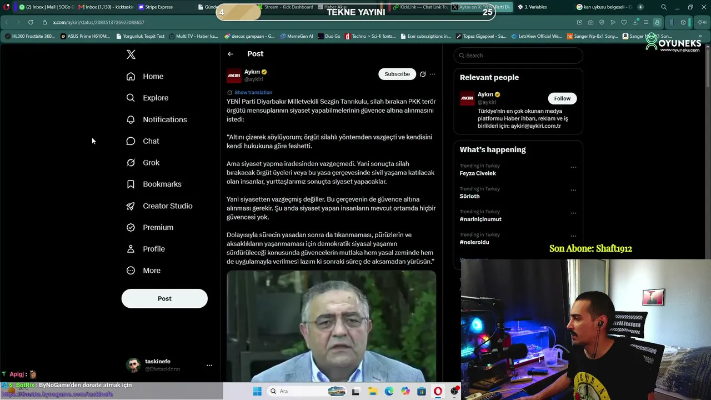Go to Home in the X sidebar
This screenshot has height=400, width=711.
(145, 76)
